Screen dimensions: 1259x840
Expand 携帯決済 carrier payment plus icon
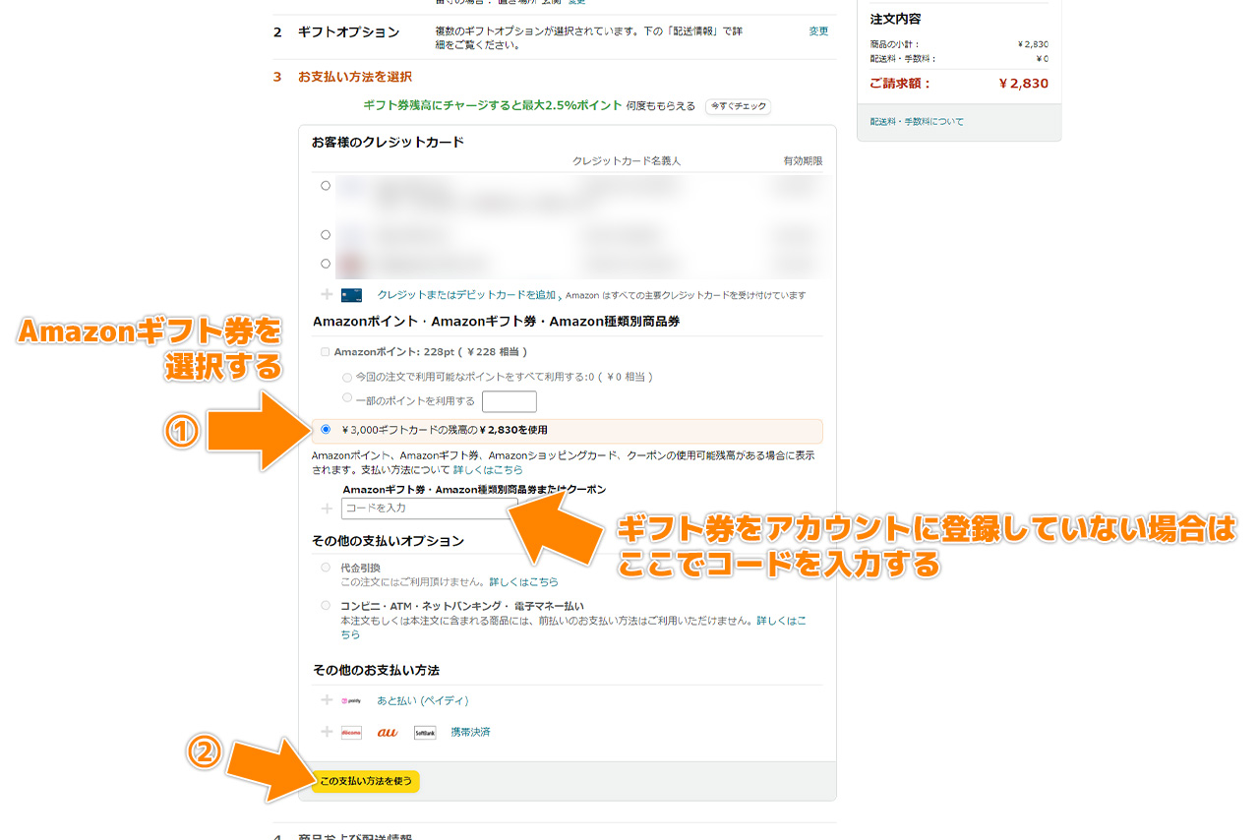327,732
